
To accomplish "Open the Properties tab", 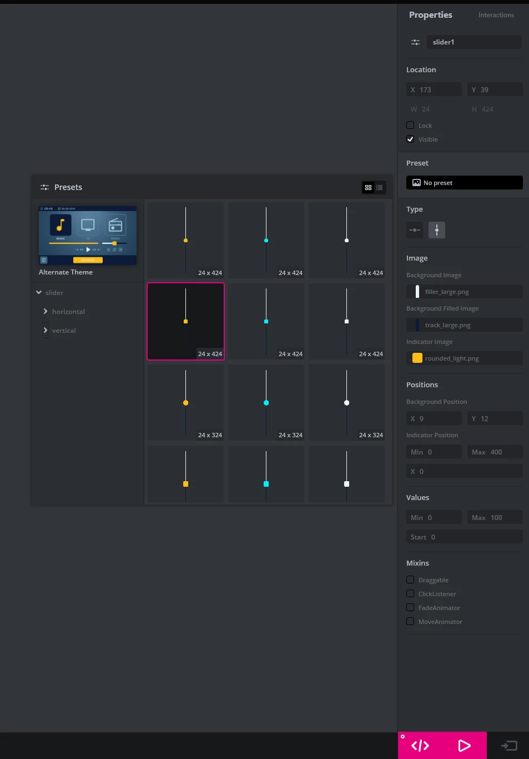I will coord(430,15).
